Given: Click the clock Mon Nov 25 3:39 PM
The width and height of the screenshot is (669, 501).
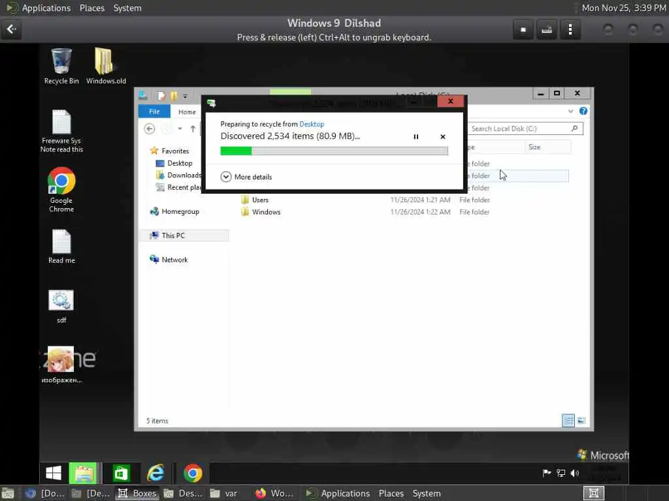Looking at the screenshot, I should pyautogui.click(x=624, y=8).
